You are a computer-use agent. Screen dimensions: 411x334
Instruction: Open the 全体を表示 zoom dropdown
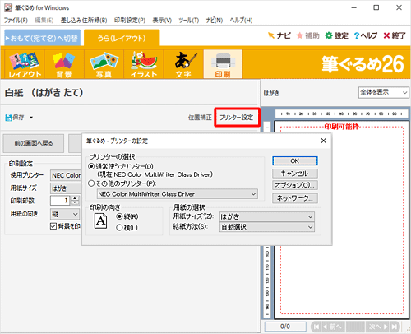[x=384, y=92]
